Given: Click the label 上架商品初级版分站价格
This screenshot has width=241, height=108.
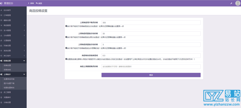Looking at the screenshot, I should point(88,34).
